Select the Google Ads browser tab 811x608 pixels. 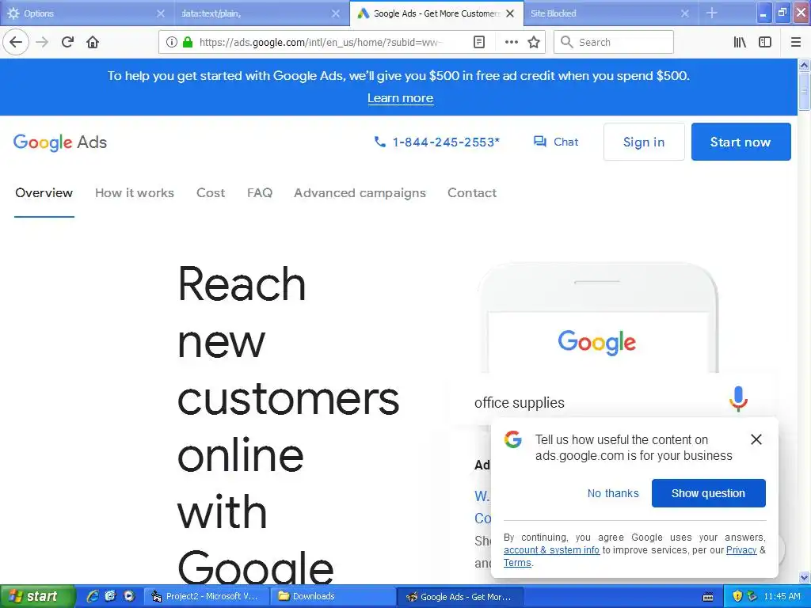pyautogui.click(x=436, y=13)
